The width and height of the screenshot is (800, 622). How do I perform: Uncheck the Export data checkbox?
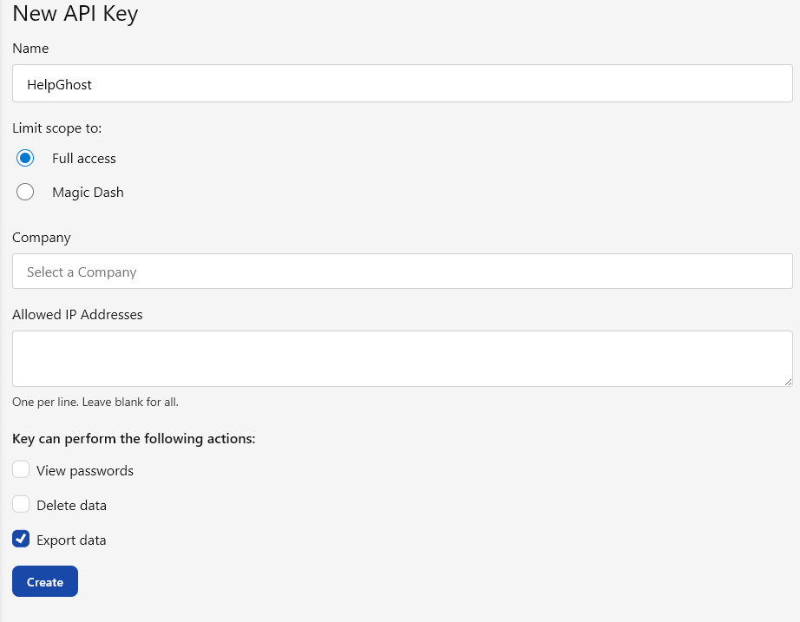coord(21,539)
